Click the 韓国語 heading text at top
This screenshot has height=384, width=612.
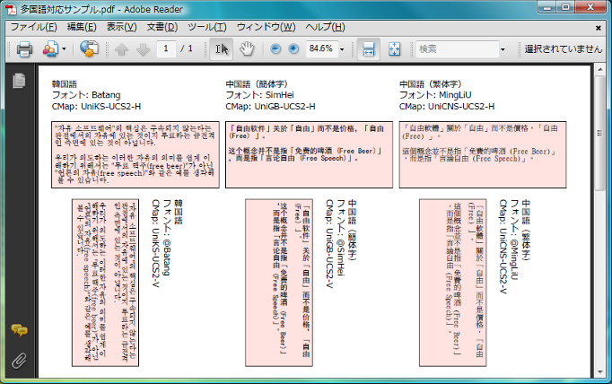[65, 84]
